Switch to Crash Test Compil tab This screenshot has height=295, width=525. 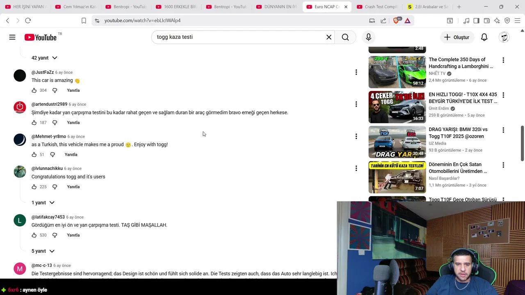[x=377, y=7]
